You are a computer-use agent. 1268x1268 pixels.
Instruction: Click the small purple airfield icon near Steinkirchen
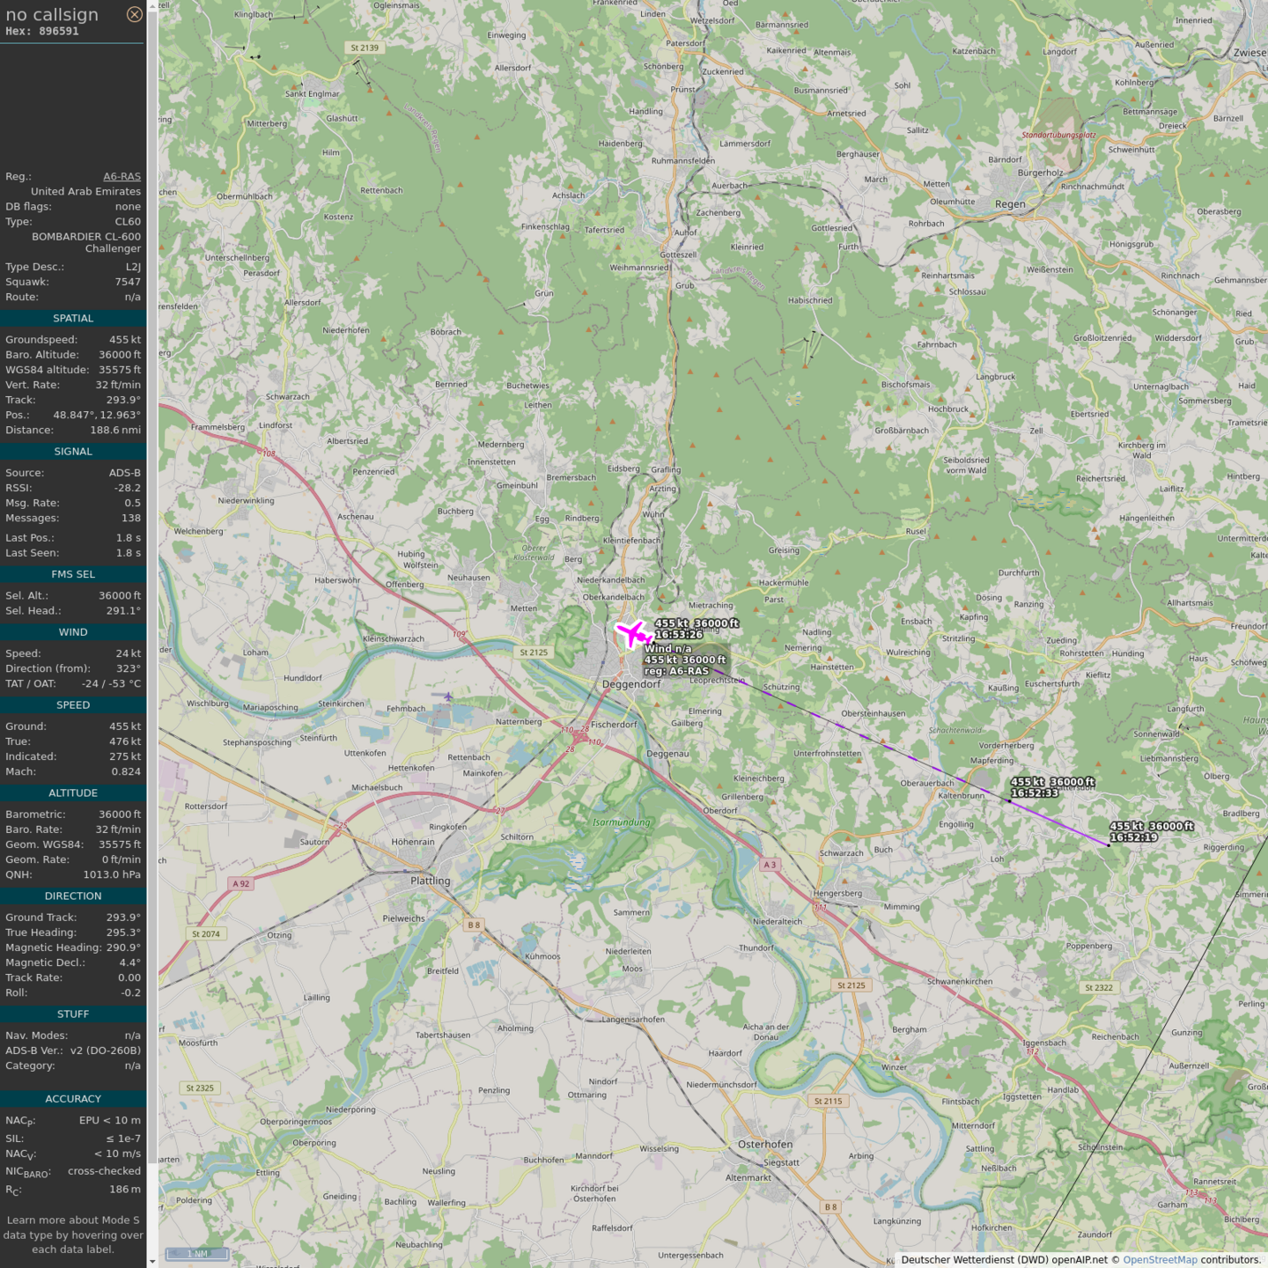[x=448, y=697]
